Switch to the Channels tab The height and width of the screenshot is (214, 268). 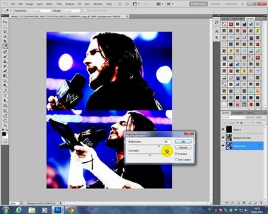coord(238,113)
